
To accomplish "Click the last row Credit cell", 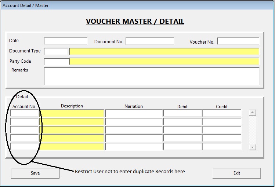I will click(x=222, y=146).
